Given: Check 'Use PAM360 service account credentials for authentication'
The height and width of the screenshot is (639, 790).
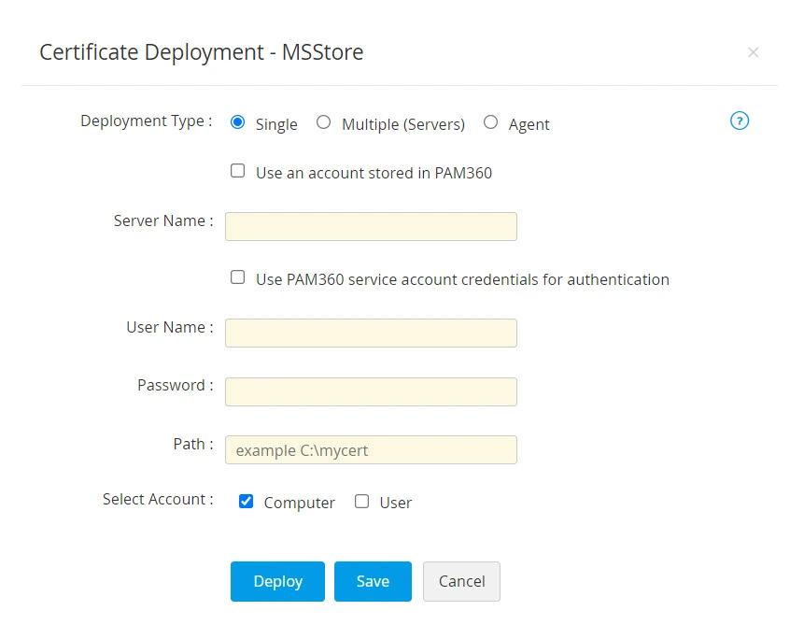Looking at the screenshot, I should (x=237, y=277).
